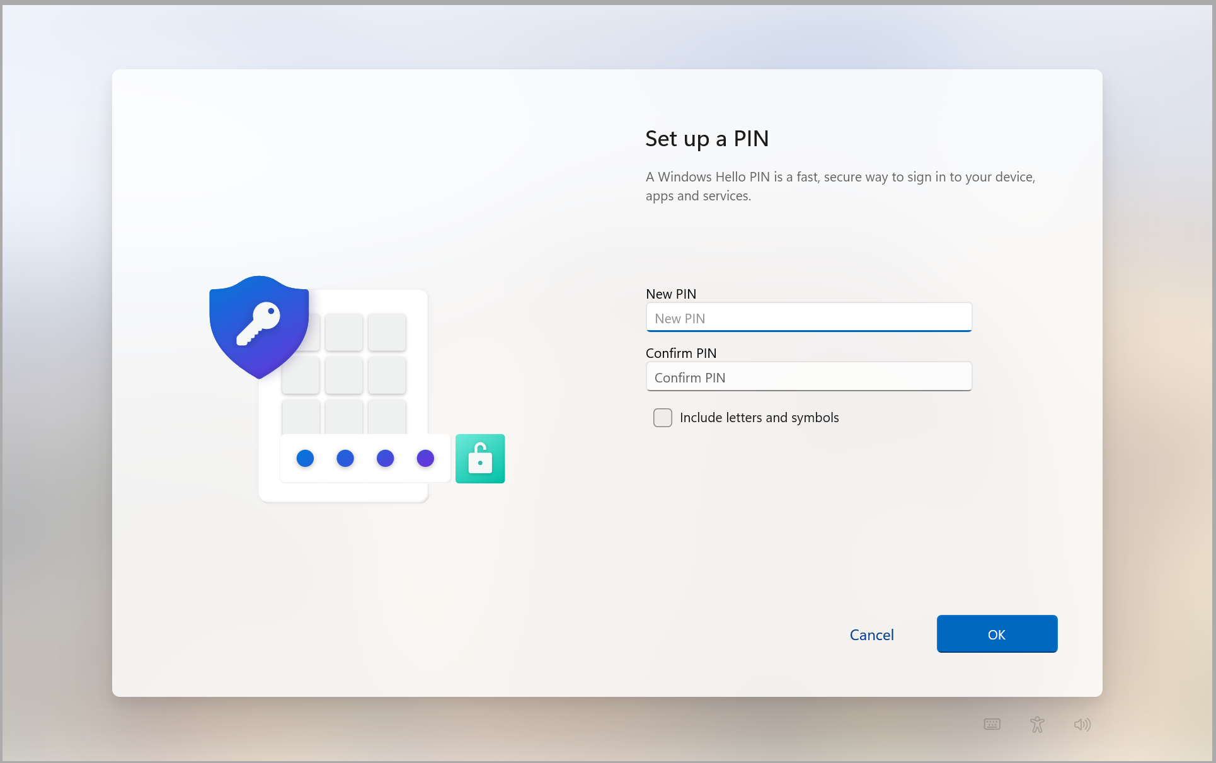The width and height of the screenshot is (1216, 763).
Task: Enable Include letters and symbols checkbox
Action: coord(662,418)
